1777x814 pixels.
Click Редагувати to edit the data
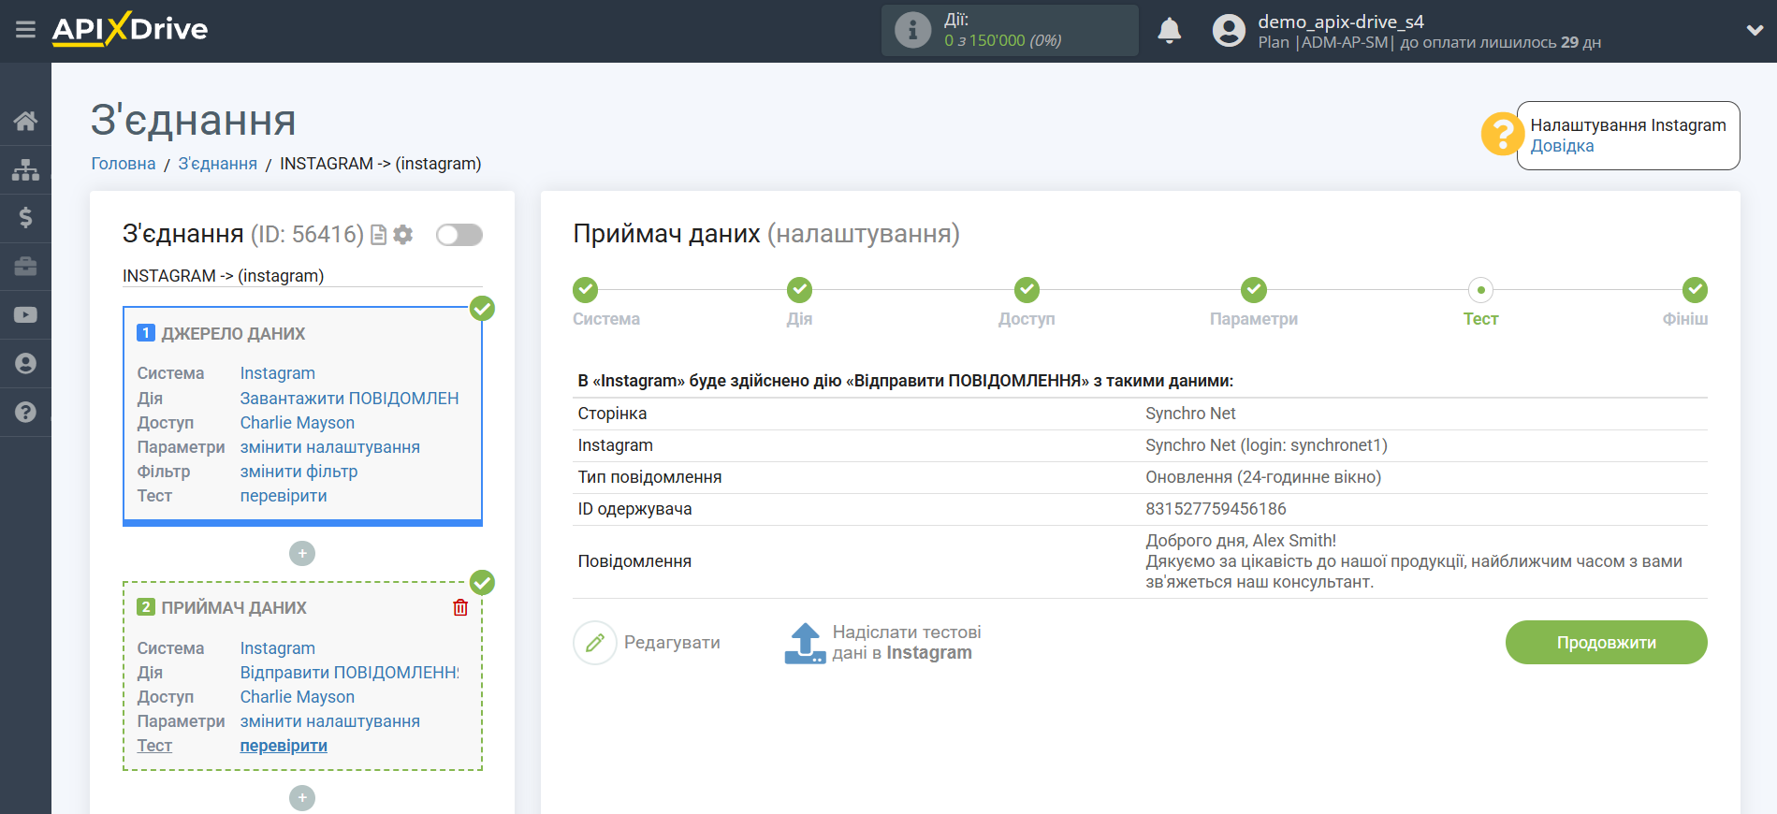(648, 643)
